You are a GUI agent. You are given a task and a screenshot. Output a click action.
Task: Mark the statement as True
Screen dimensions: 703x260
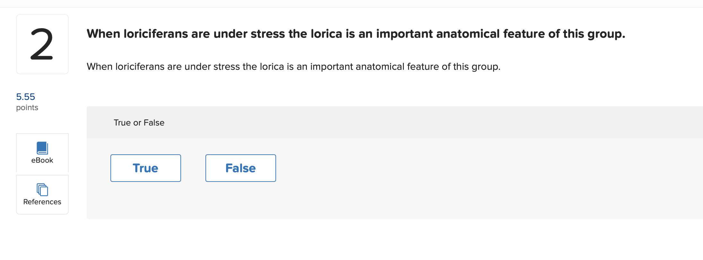tap(145, 168)
